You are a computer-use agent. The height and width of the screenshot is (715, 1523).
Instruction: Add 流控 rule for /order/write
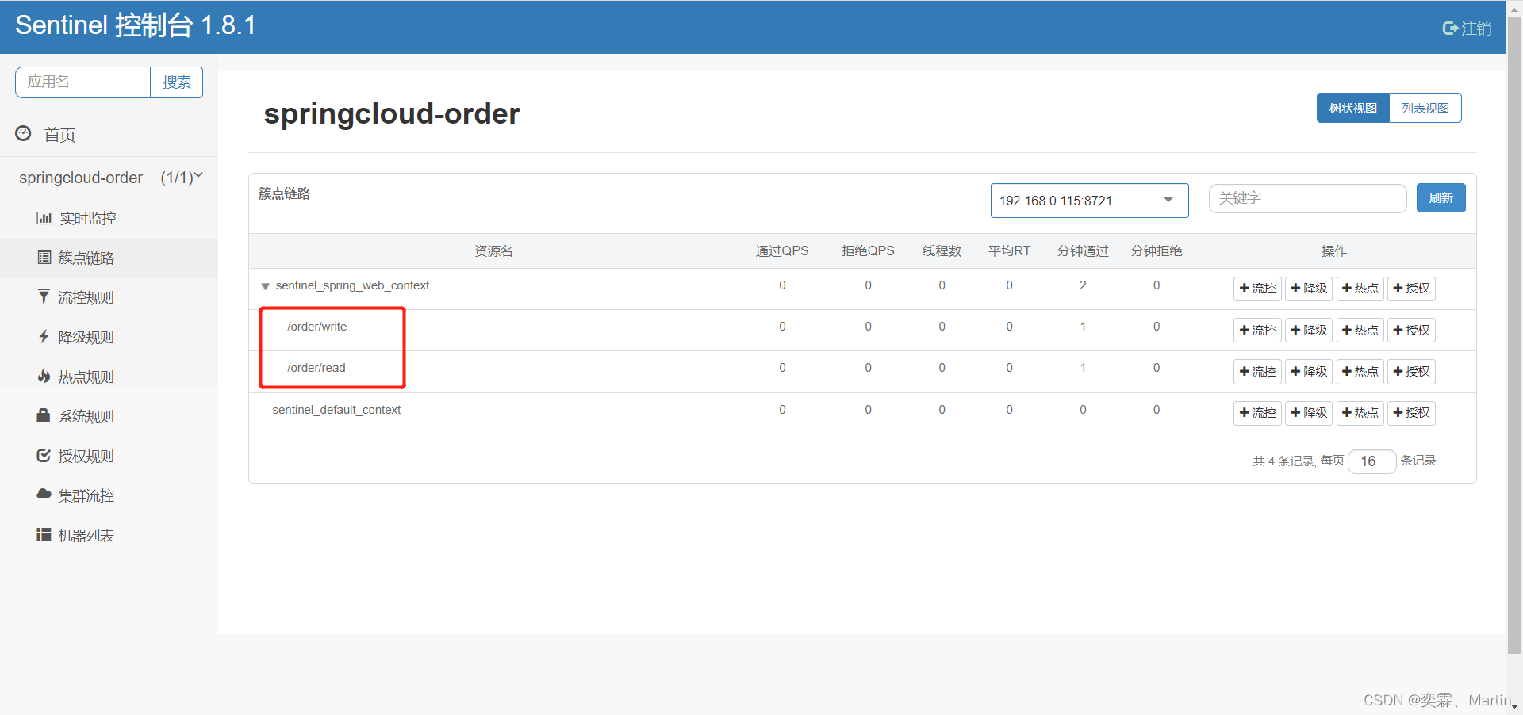[x=1257, y=331]
